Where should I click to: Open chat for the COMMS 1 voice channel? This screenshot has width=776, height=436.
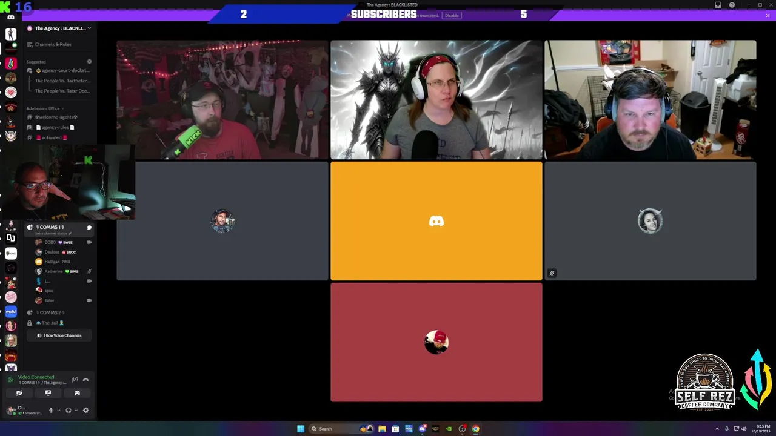tap(89, 228)
